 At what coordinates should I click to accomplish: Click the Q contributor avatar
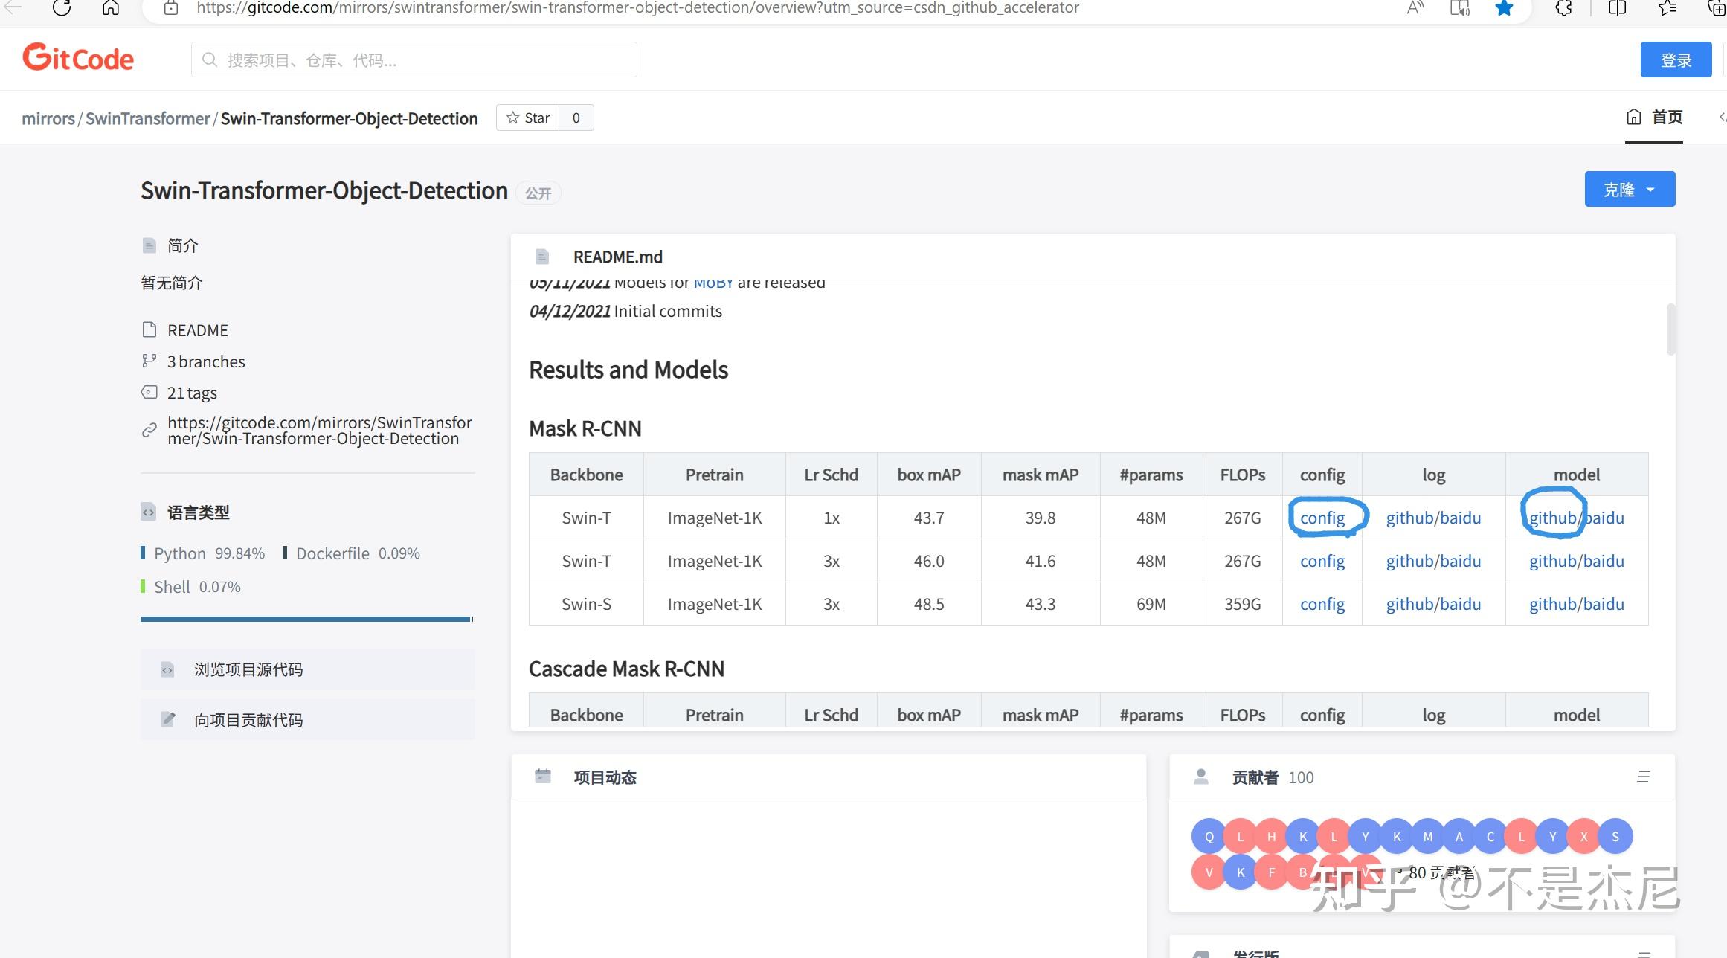(x=1209, y=836)
